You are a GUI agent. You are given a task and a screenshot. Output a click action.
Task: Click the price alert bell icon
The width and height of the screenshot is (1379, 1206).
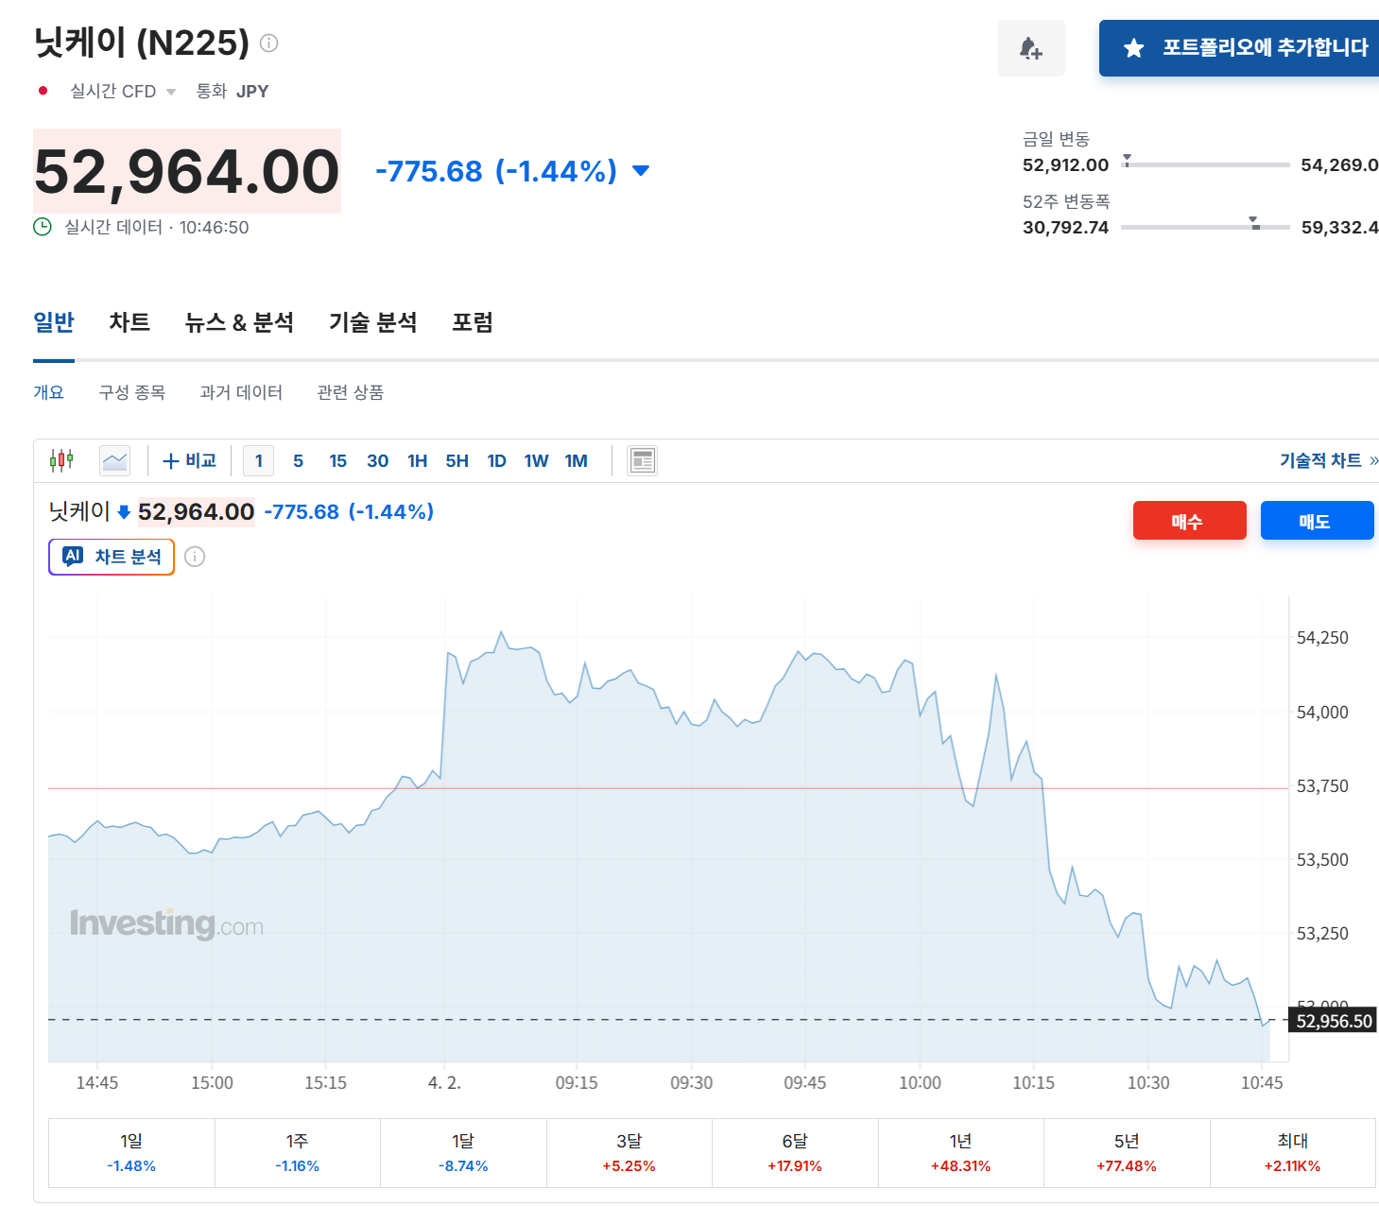pyautogui.click(x=1030, y=48)
